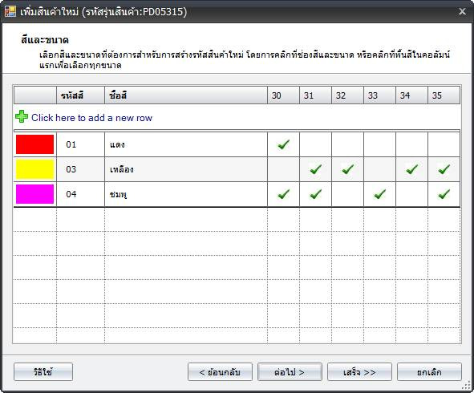Click the app icon in title bar
474x393 pixels.
coord(10,11)
